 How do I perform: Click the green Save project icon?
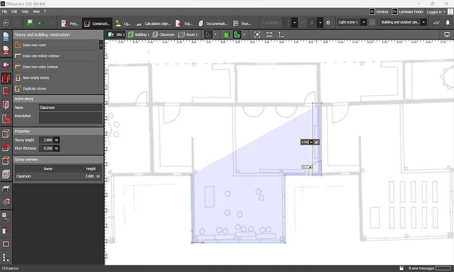[30, 23]
